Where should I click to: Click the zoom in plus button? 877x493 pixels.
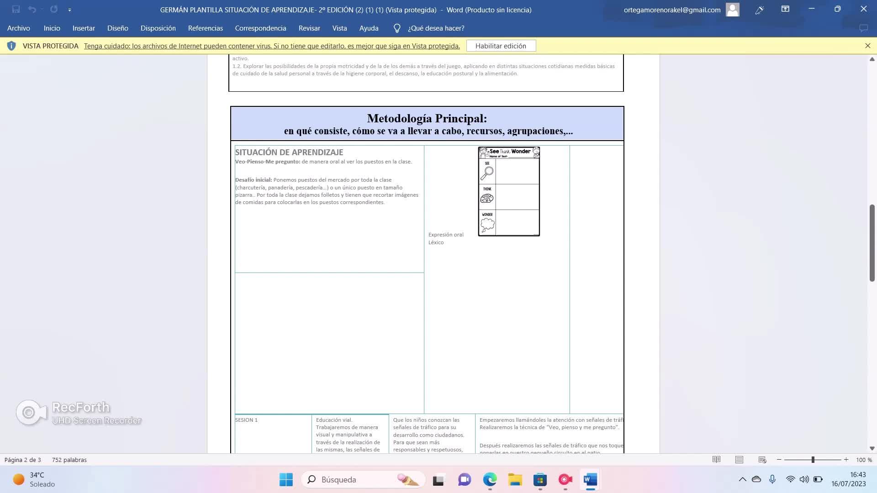pyautogui.click(x=846, y=460)
